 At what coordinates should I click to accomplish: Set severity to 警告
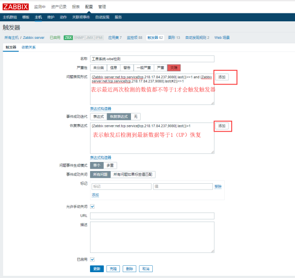pos(127,68)
